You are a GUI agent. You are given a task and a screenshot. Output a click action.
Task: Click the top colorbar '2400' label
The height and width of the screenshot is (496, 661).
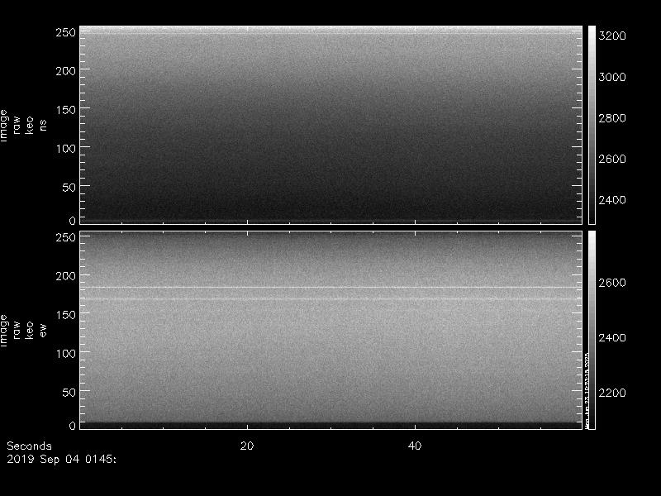point(612,199)
